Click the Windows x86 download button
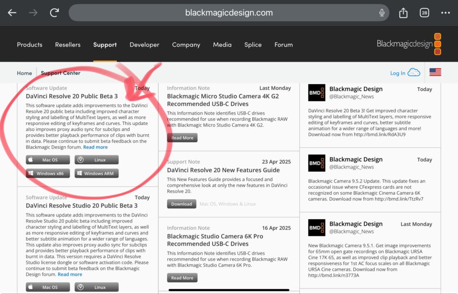The width and height of the screenshot is (458, 294). (x=48, y=174)
